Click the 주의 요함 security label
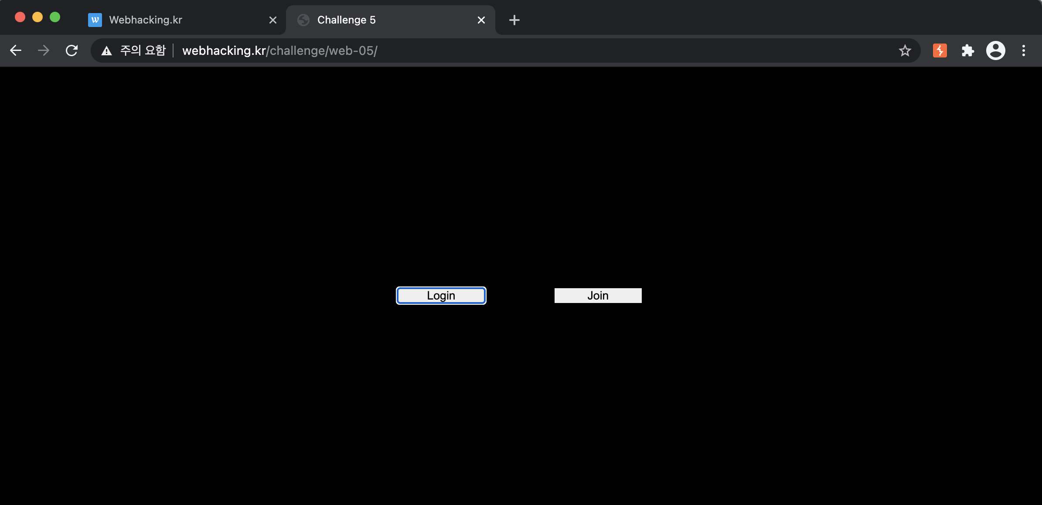 click(x=143, y=50)
